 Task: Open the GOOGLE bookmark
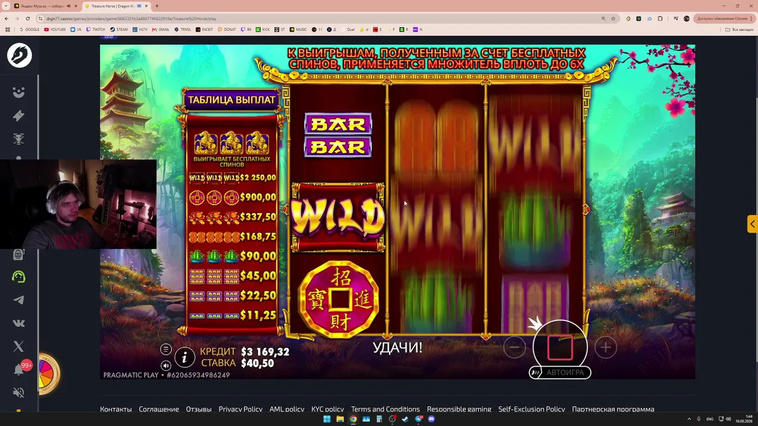coord(29,30)
